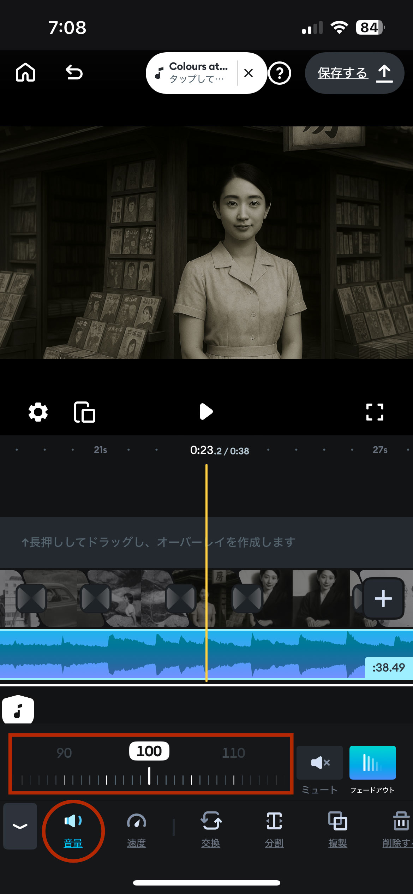Open the Colours at... track details
Viewport: 413px width, 894px height.
coord(192,73)
